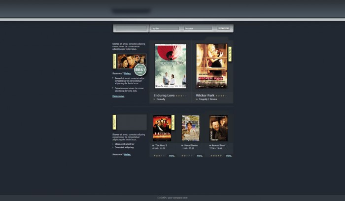This screenshot has width=345, height=201.
Task: Click the five-star rating under Around Bend
Action: [x=216, y=156]
